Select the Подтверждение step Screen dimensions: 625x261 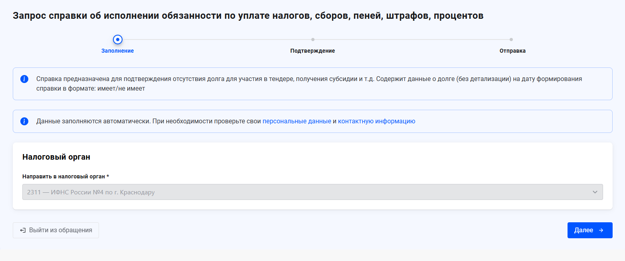(312, 51)
